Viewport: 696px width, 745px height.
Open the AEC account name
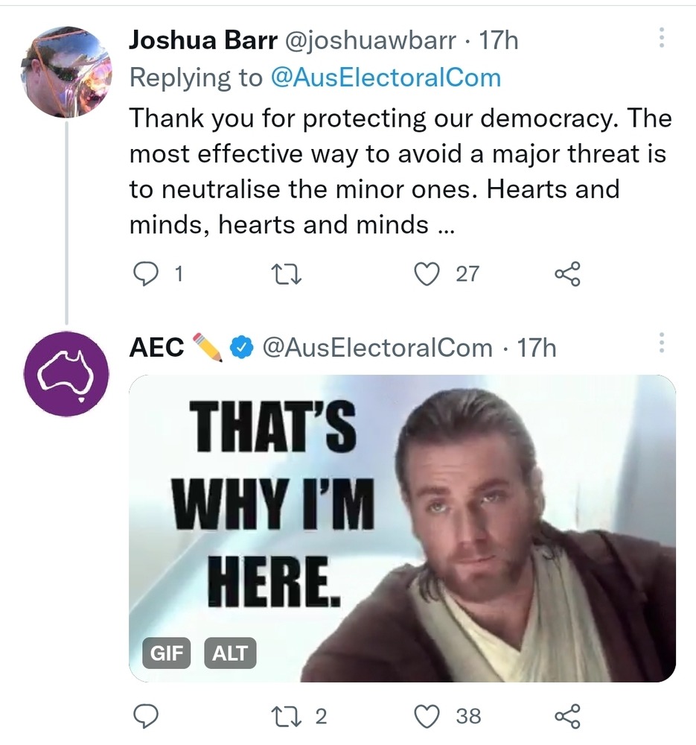[157, 347]
